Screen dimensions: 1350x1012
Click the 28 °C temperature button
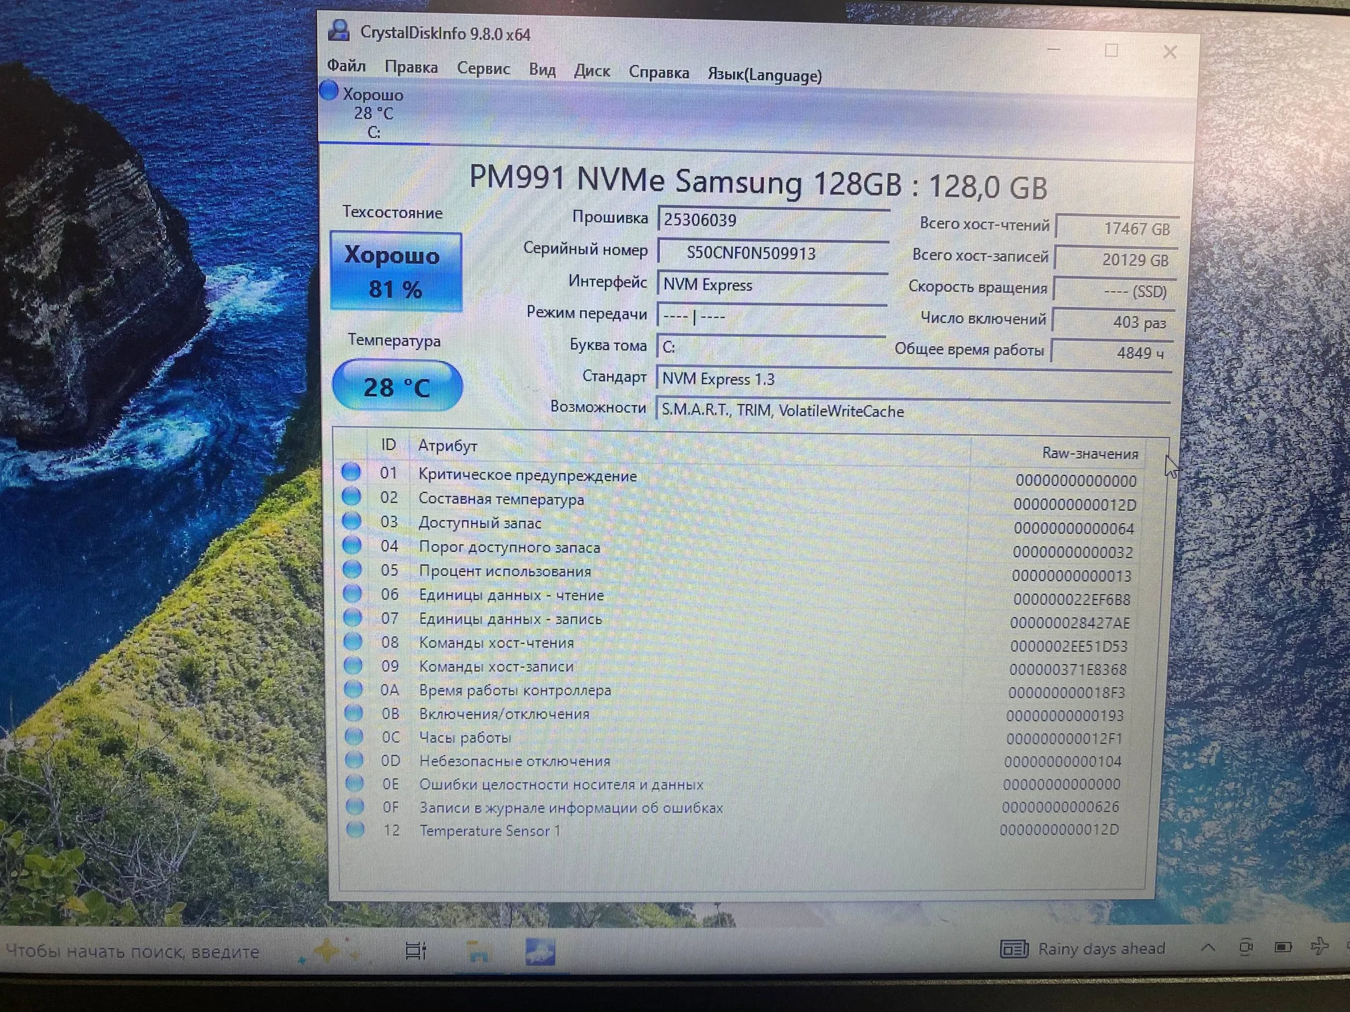click(397, 387)
